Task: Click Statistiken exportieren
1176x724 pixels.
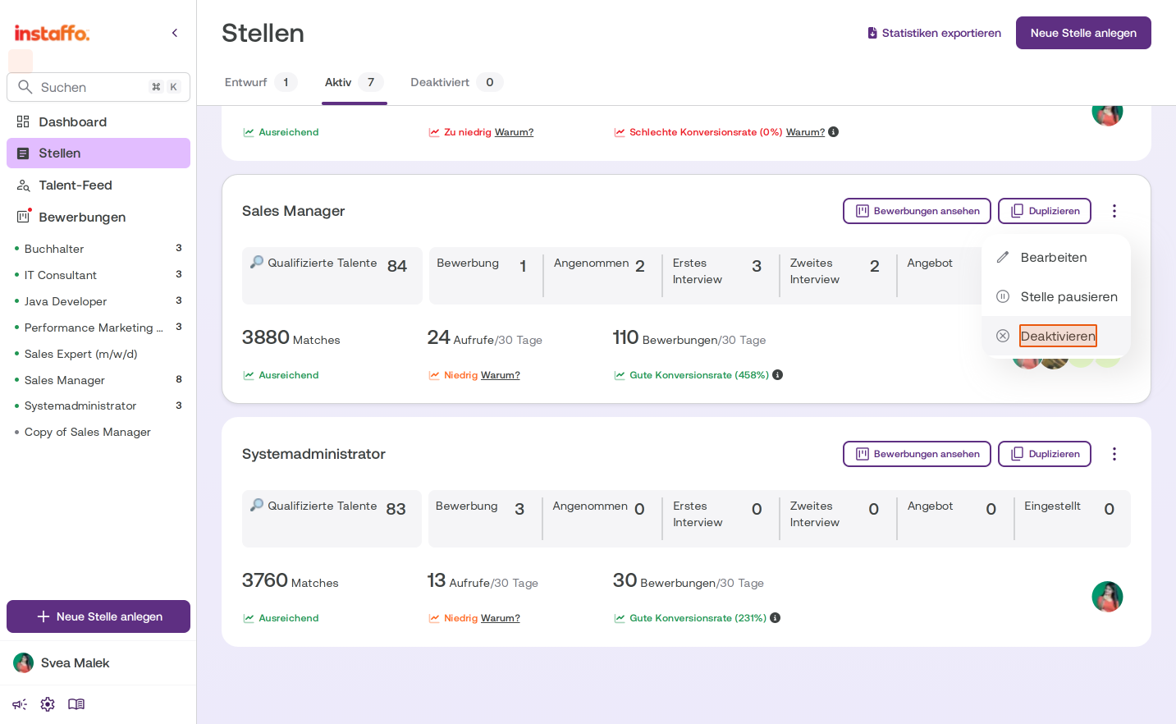Action: click(x=934, y=33)
